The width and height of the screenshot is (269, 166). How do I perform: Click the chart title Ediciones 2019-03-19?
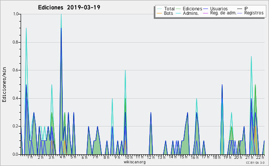(69, 8)
